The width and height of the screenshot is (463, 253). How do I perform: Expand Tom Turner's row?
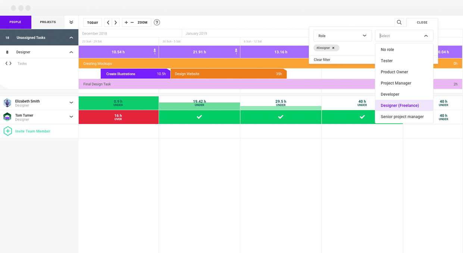click(x=71, y=117)
